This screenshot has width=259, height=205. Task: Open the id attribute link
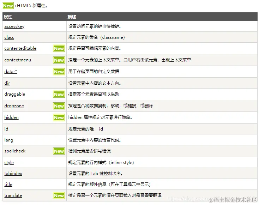pyautogui.click(x=6, y=129)
